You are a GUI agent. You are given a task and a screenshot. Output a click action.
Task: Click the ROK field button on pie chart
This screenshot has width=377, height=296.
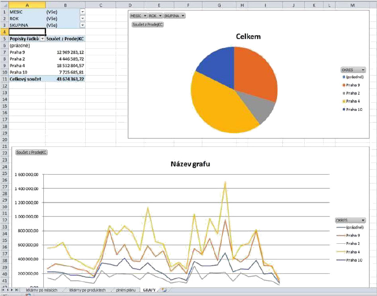click(155, 16)
